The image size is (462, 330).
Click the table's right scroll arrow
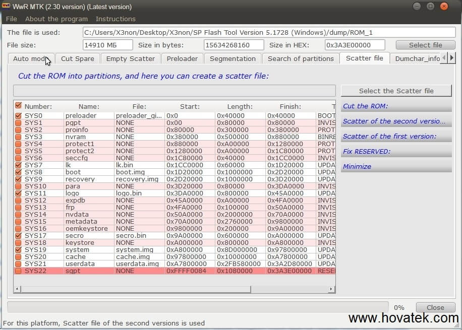(x=331, y=289)
